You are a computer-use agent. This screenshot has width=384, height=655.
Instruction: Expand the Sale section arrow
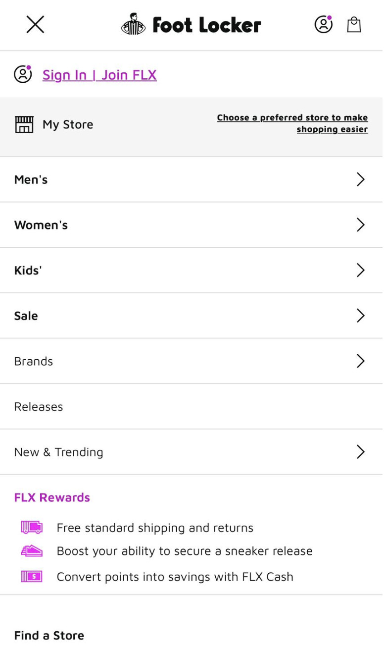pos(361,316)
